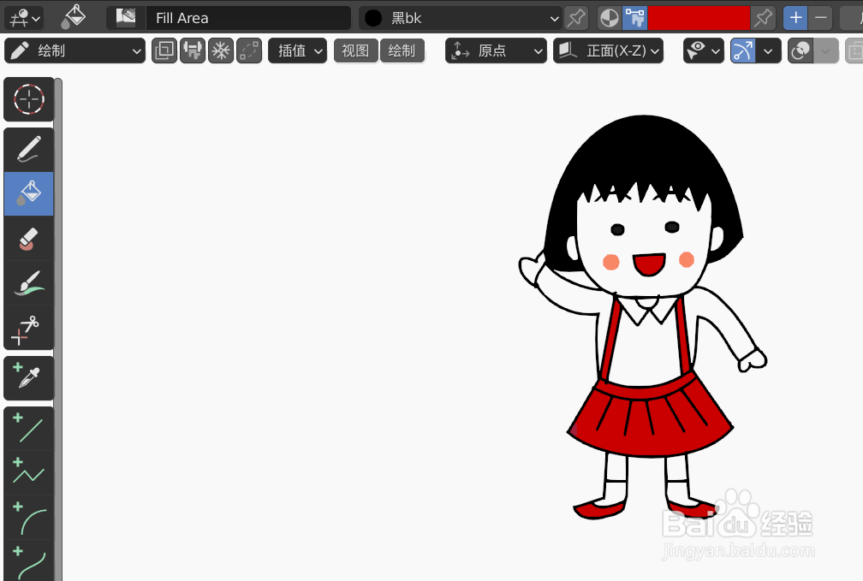Open the editor type dropdown
The width and height of the screenshot is (863, 581).
(x=24, y=18)
